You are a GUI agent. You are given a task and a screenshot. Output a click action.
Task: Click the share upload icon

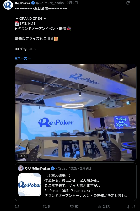tap(134, 206)
